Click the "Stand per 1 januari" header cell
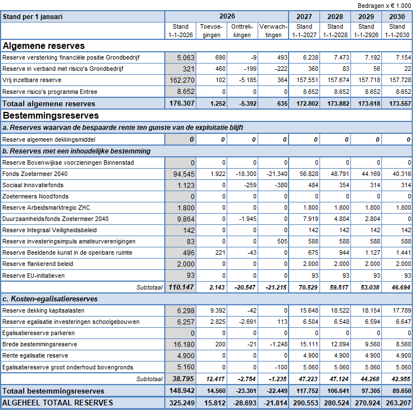The height and width of the screenshot is (411, 414). tap(33, 16)
